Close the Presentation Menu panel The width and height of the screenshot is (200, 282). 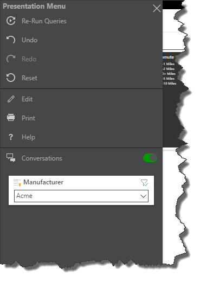pos(157,8)
